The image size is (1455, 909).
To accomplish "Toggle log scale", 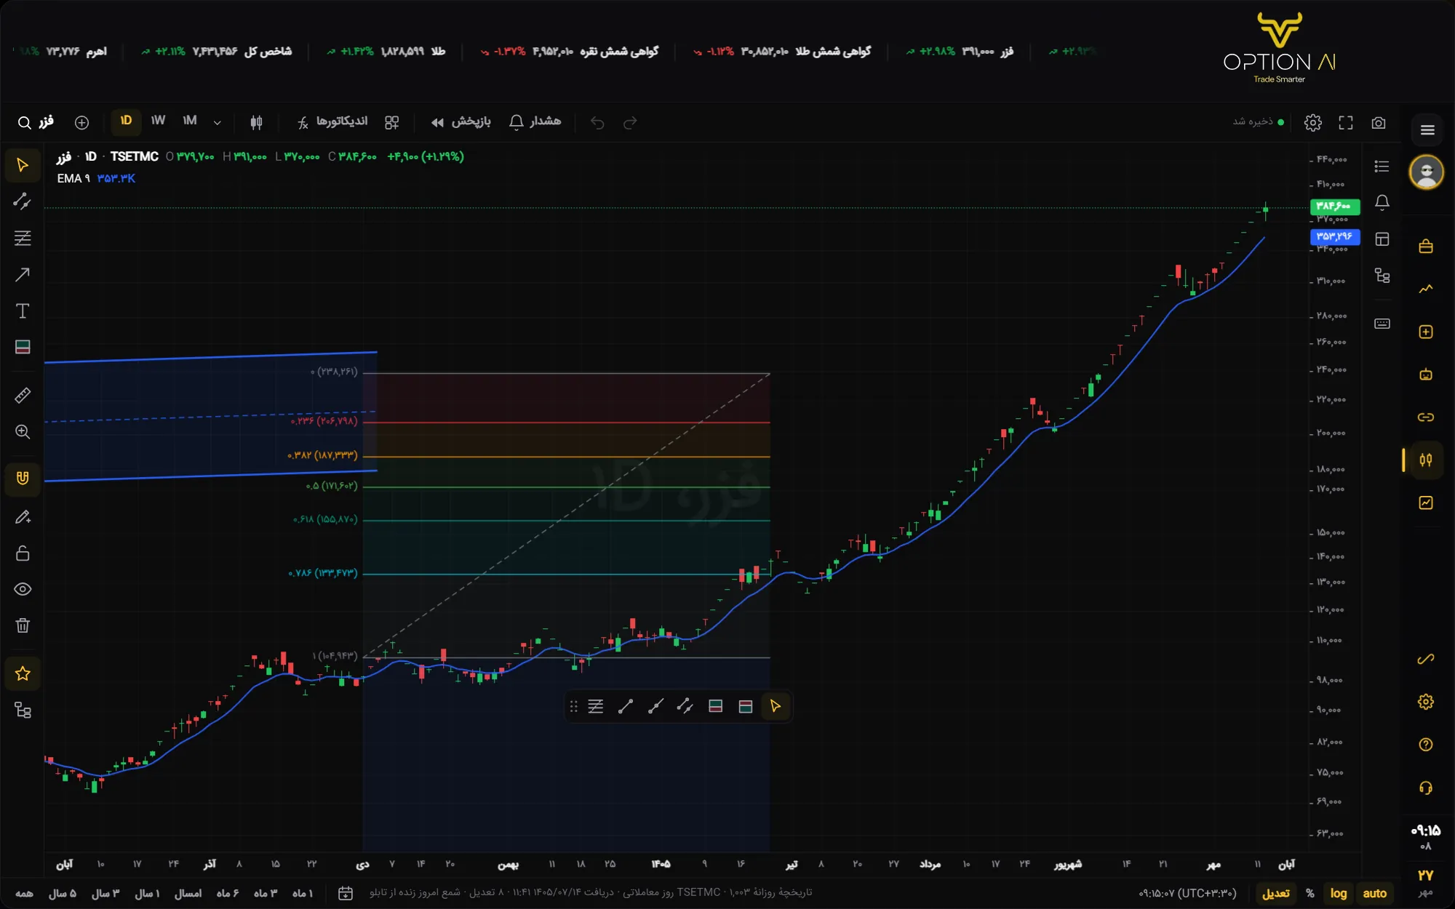I will tap(1339, 893).
